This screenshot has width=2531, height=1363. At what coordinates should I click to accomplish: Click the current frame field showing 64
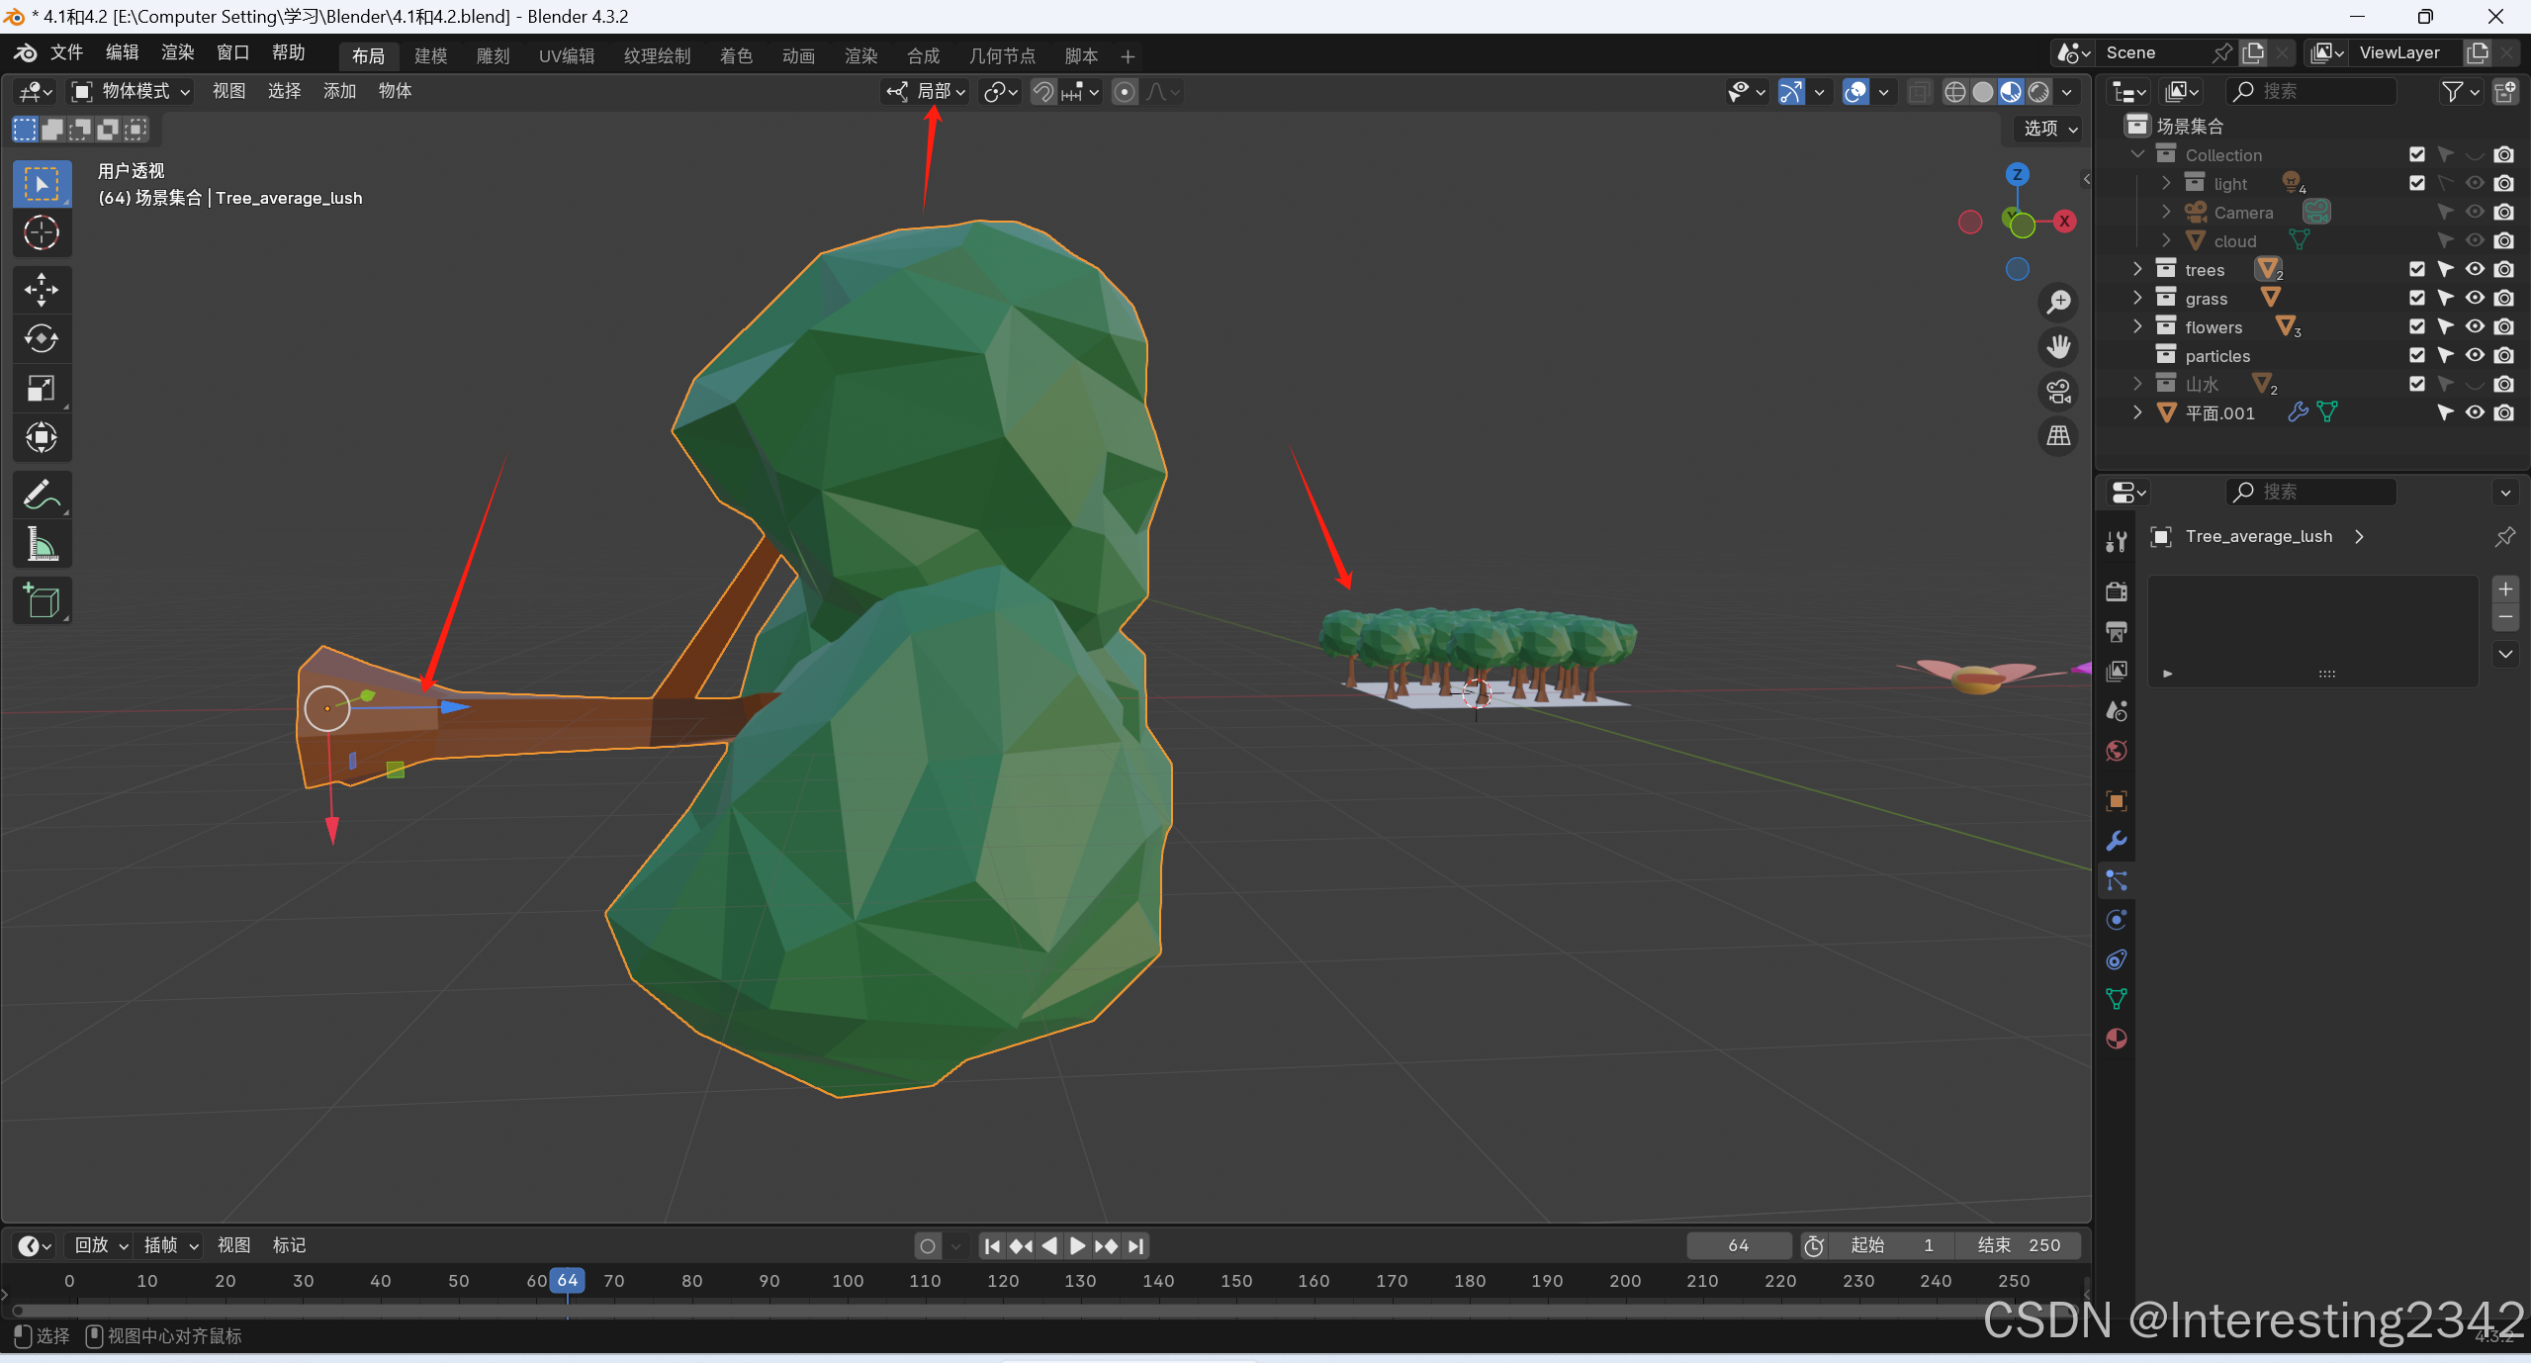1738,1245
